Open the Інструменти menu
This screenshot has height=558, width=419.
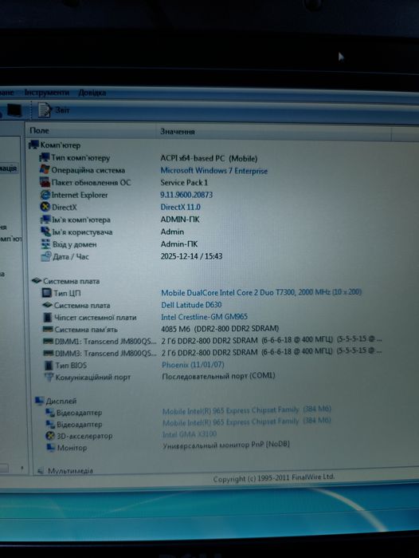[x=46, y=93]
